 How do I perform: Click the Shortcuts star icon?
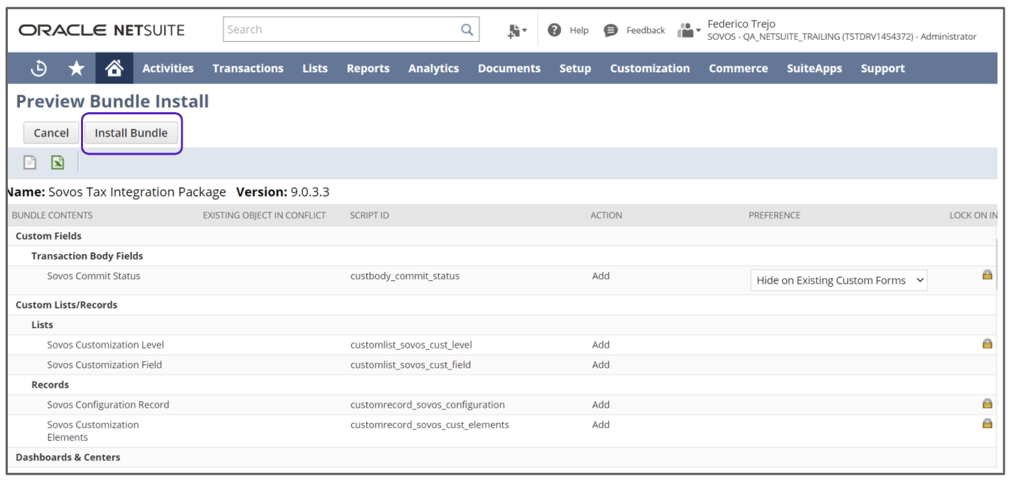point(77,68)
